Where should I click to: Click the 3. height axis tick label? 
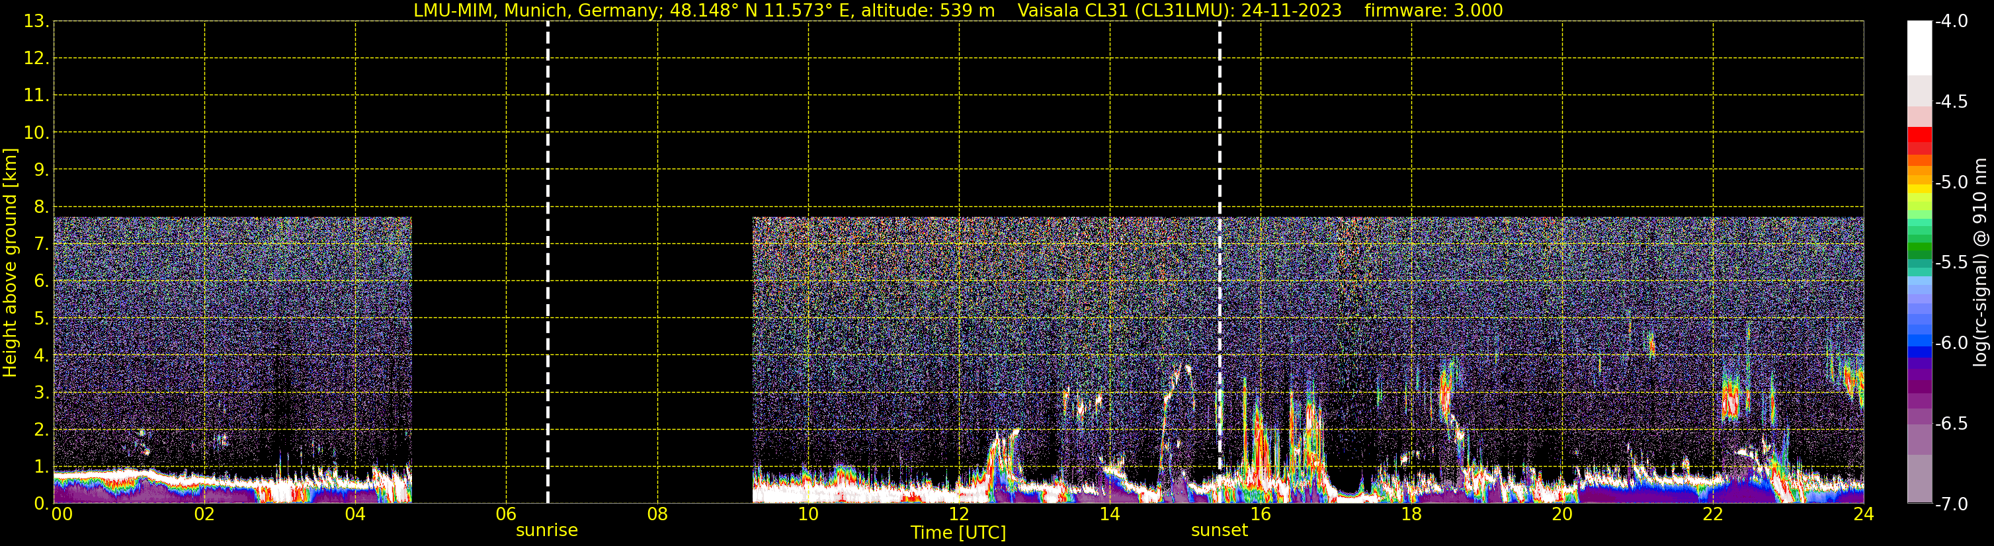(x=40, y=392)
